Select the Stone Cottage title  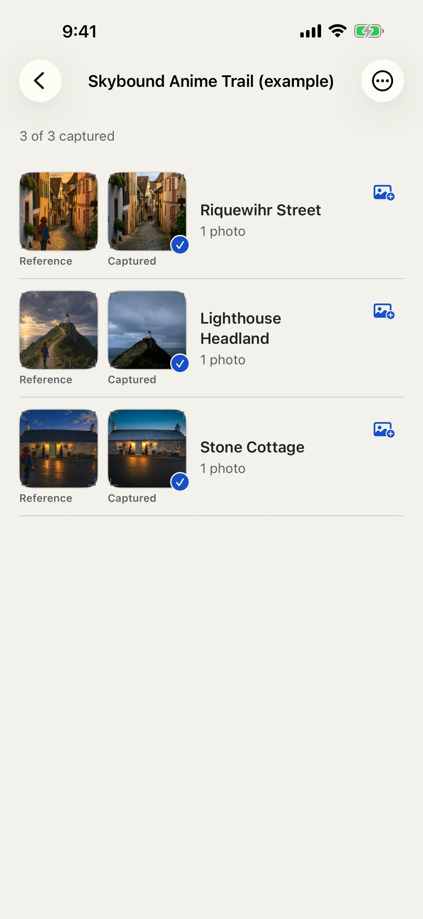click(252, 447)
